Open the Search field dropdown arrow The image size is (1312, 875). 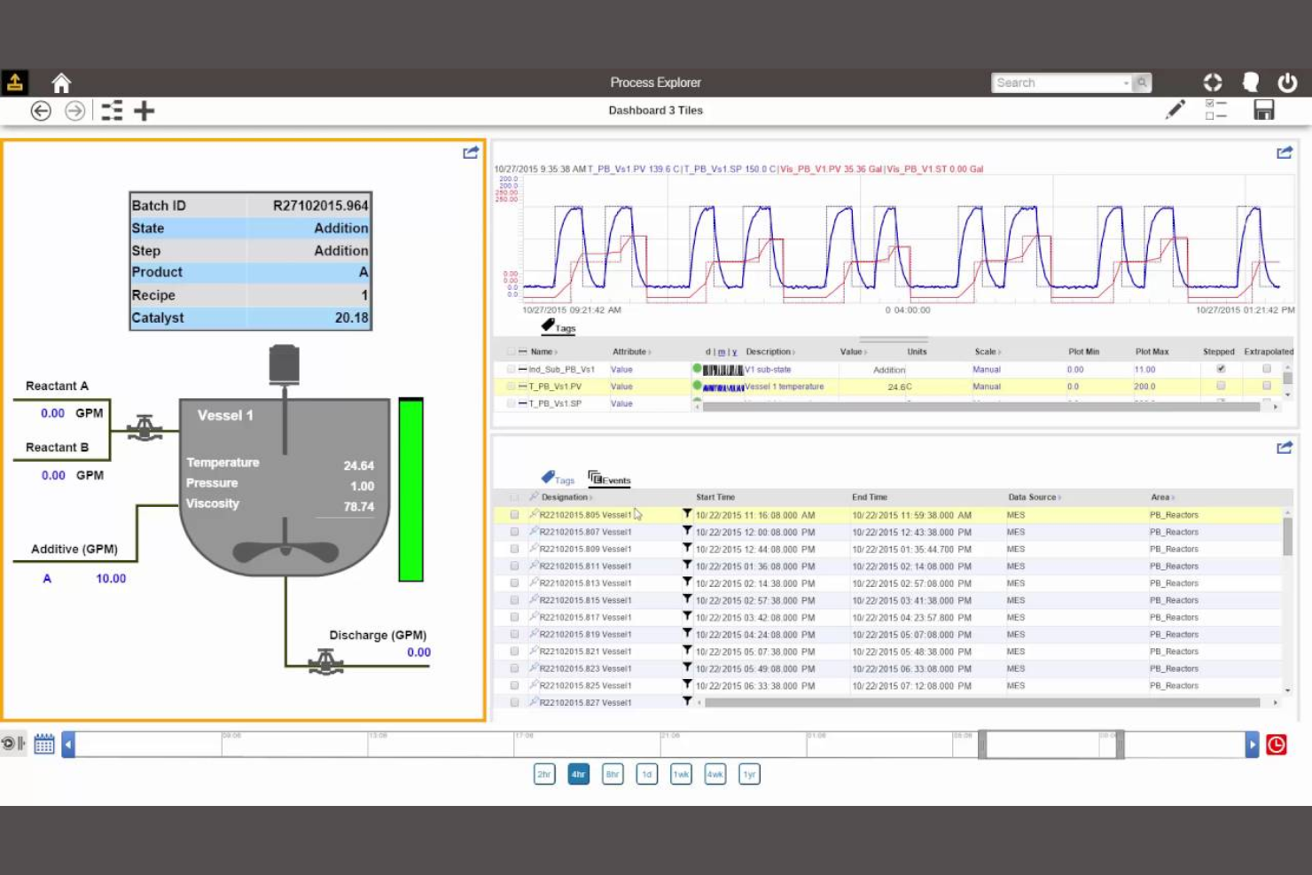pos(1124,82)
